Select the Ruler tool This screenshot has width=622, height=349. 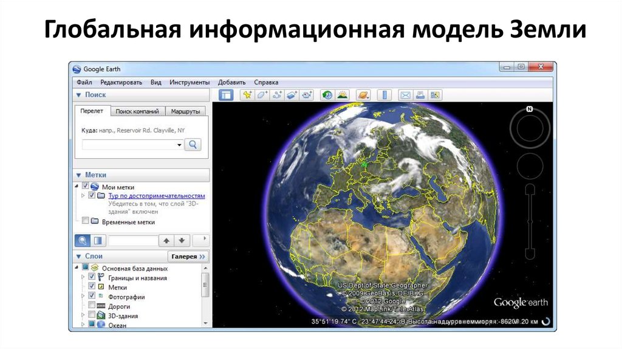coord(384,95)
